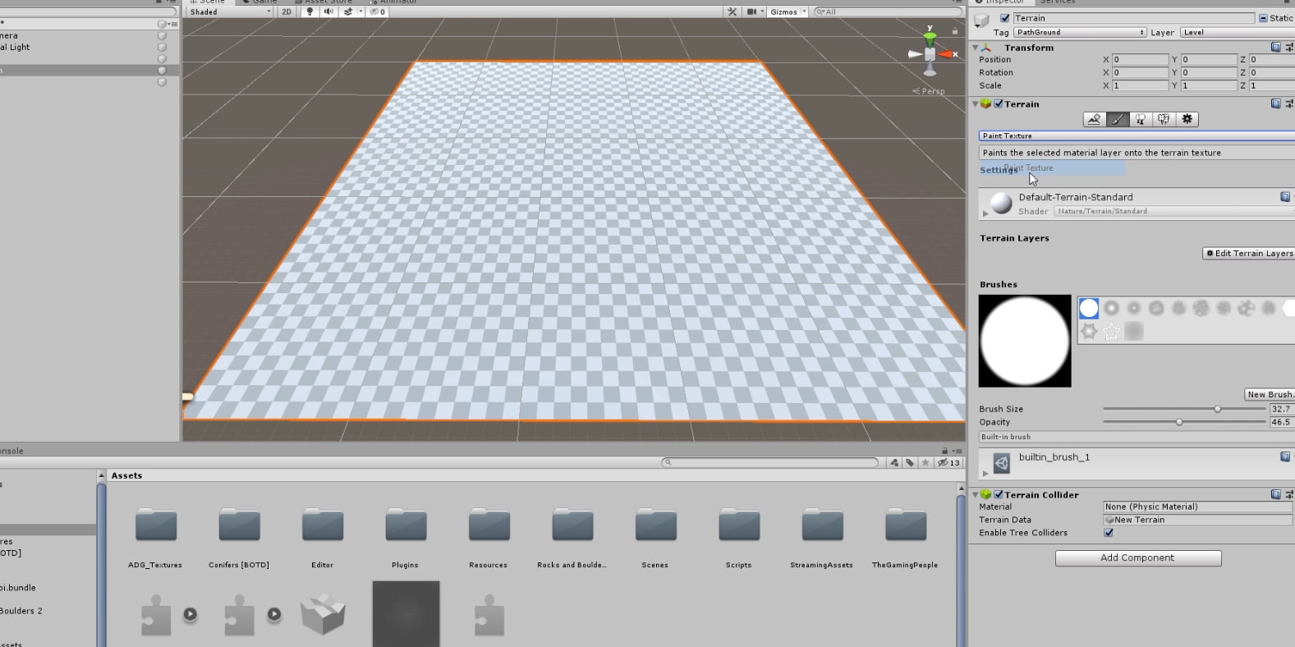Select the Scripts folder in Assets
Screen dimensions: 1295x647
[738, 539]
